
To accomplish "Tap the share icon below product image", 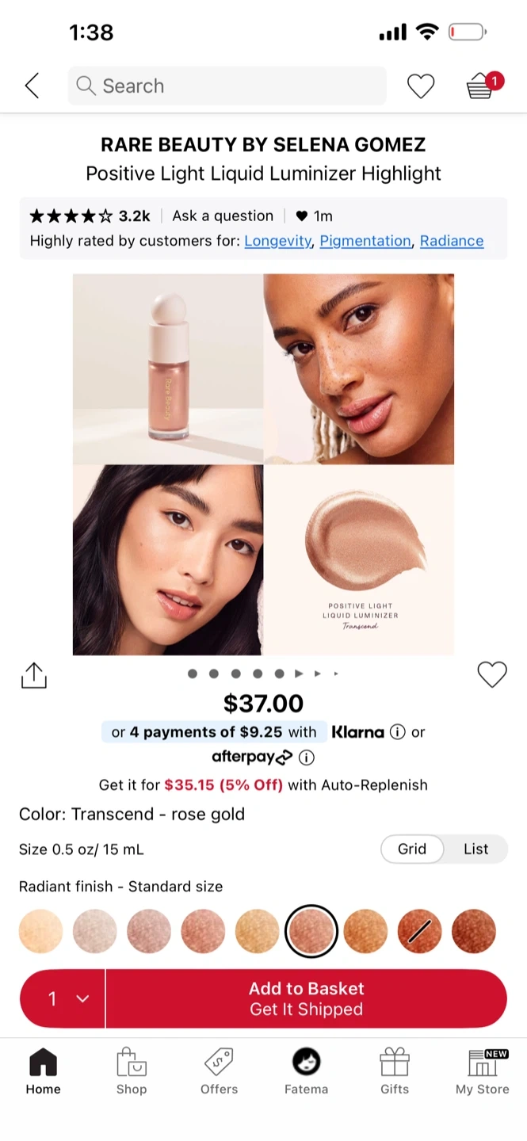I will tap(33, 675).
